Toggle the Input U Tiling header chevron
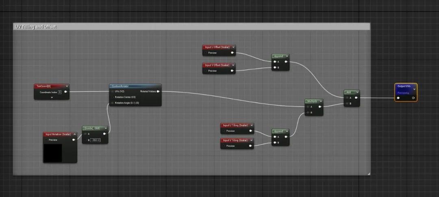The width and height of the screenshot is (439, 197). tap(251, 126)
